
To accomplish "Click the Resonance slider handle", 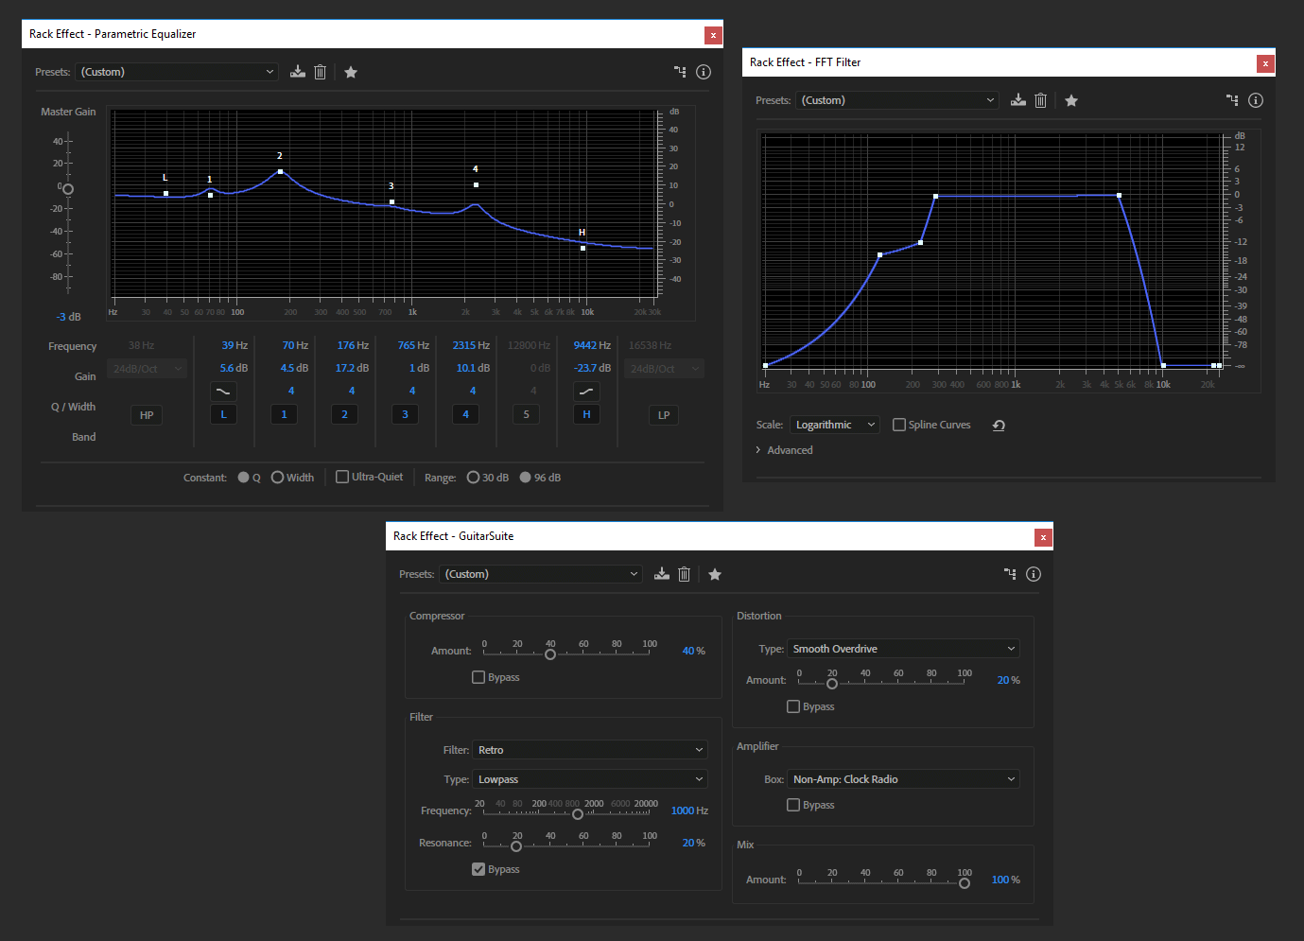I will click(516, 846).
